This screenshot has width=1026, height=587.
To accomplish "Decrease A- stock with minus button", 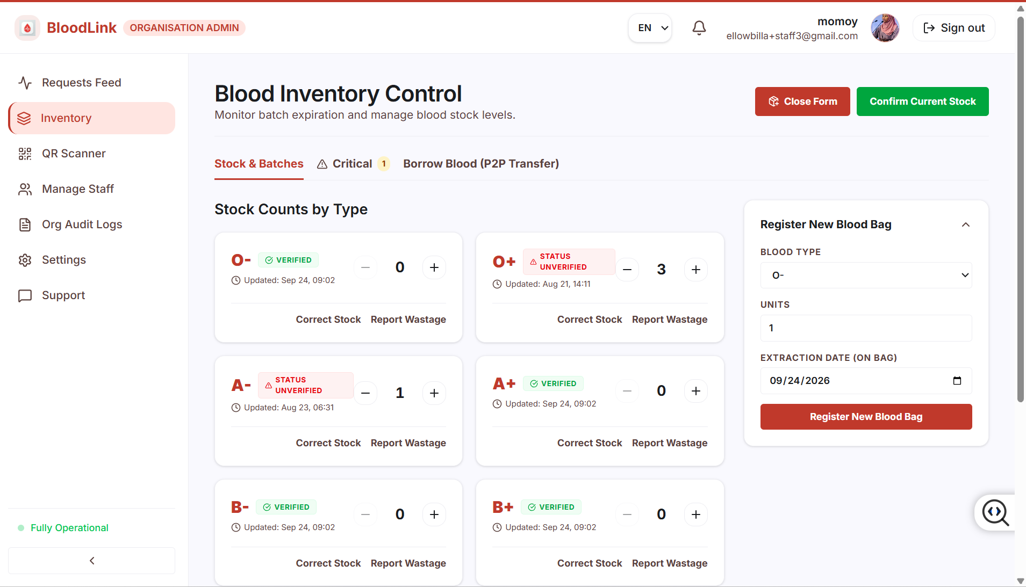I will [365, 393].
